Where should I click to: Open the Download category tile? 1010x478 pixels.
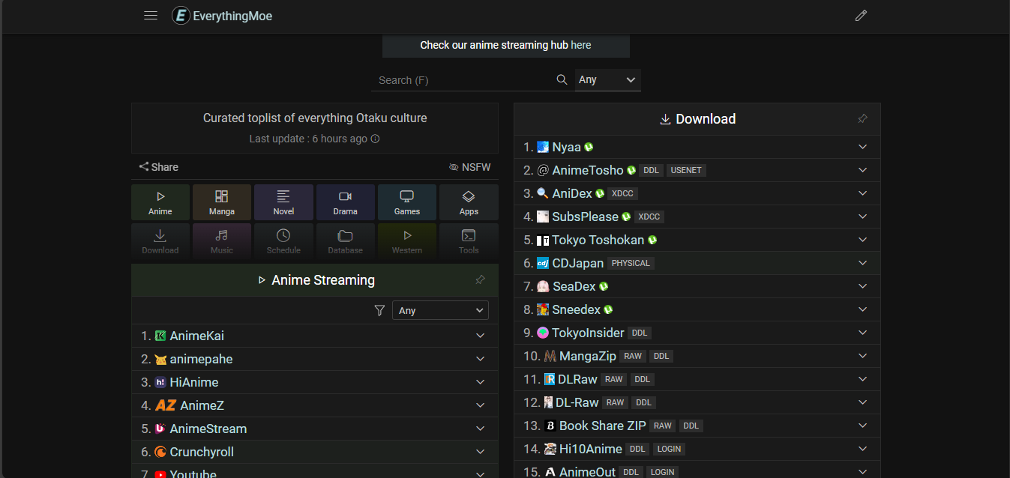160,241
